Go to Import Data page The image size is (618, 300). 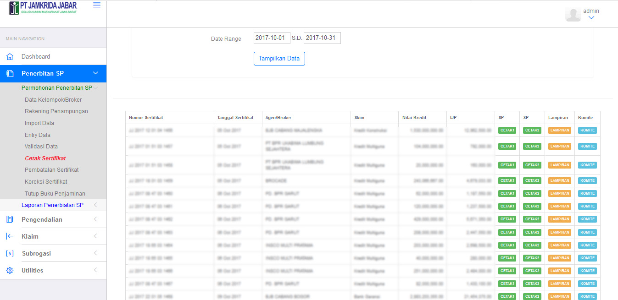(39, 123)
